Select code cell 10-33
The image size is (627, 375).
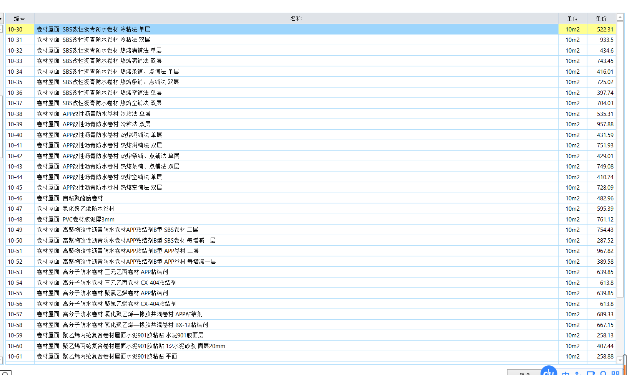[20, 61]
